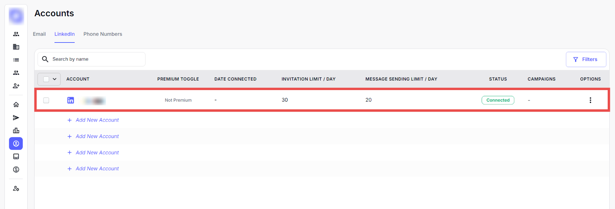The width and height of the screenshot is (615, 209).
Task: Click the paper-plane send icon in sidebar
Action: point(16,118)
